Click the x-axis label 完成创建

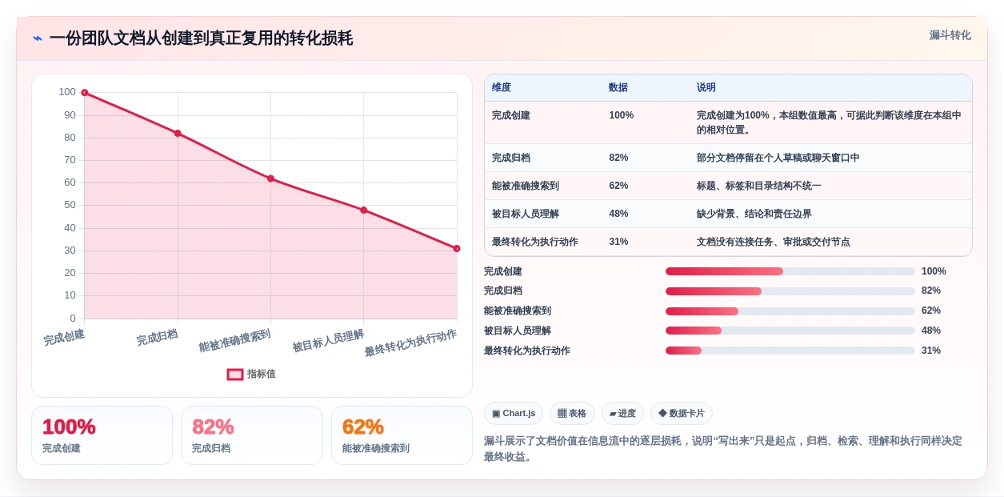coord(64,337)
